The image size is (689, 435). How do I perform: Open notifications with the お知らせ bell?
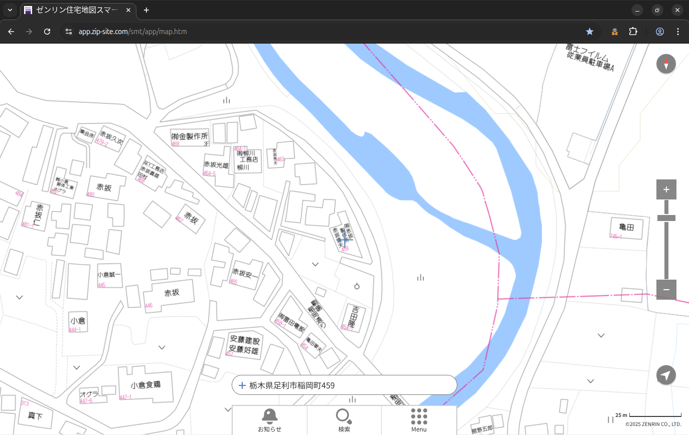pyautogui.click(x=270, y=420)
